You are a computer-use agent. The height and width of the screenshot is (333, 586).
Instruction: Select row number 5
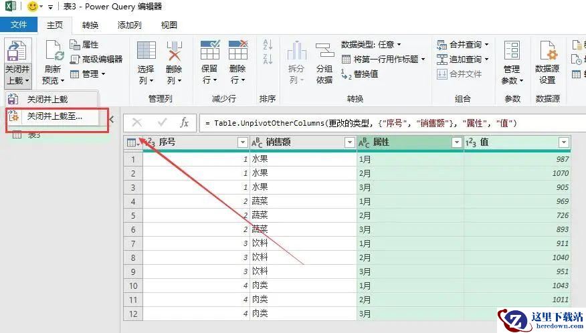(x=133, y=215)
